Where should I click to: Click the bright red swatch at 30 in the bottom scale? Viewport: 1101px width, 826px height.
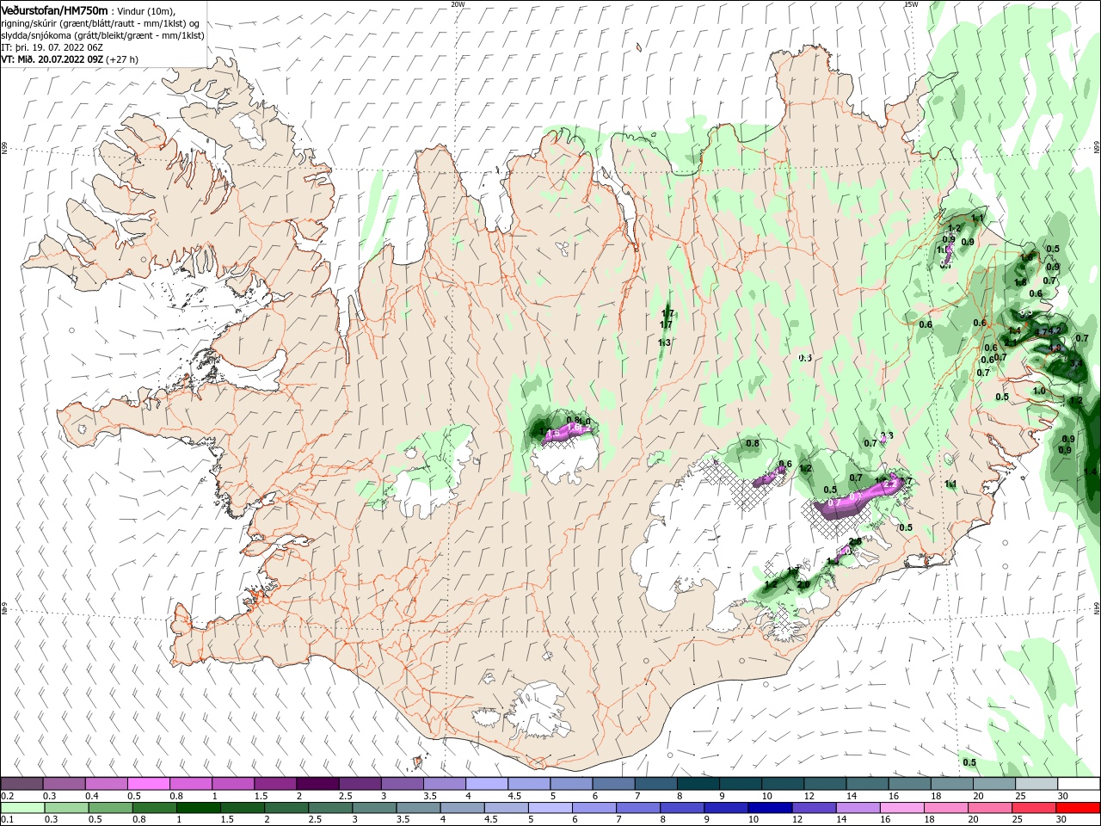pyautogui.click(x=1078, y=809)
